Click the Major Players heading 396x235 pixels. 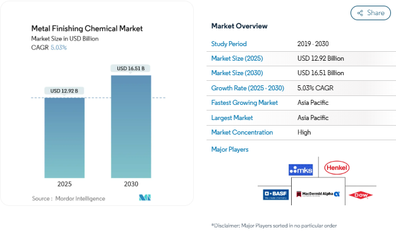(x=230, y=149)
